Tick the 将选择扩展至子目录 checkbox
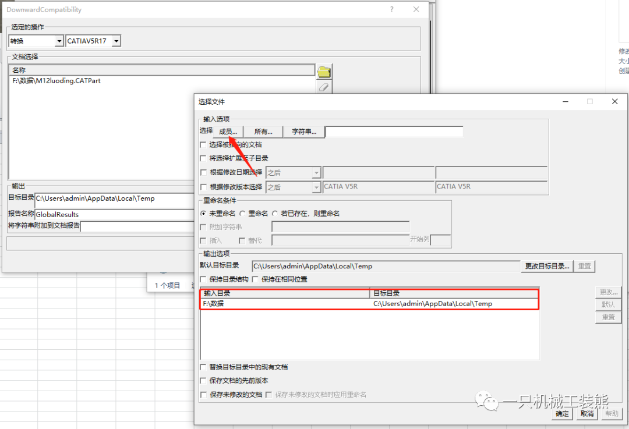Viewport: 629px width, 429px height. click(203, 158)
